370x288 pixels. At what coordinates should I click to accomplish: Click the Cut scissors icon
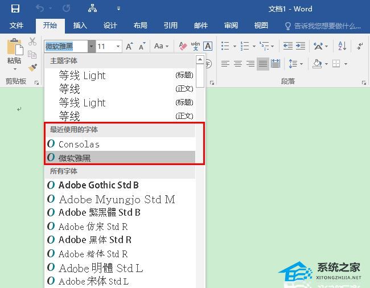pos(32,42)
